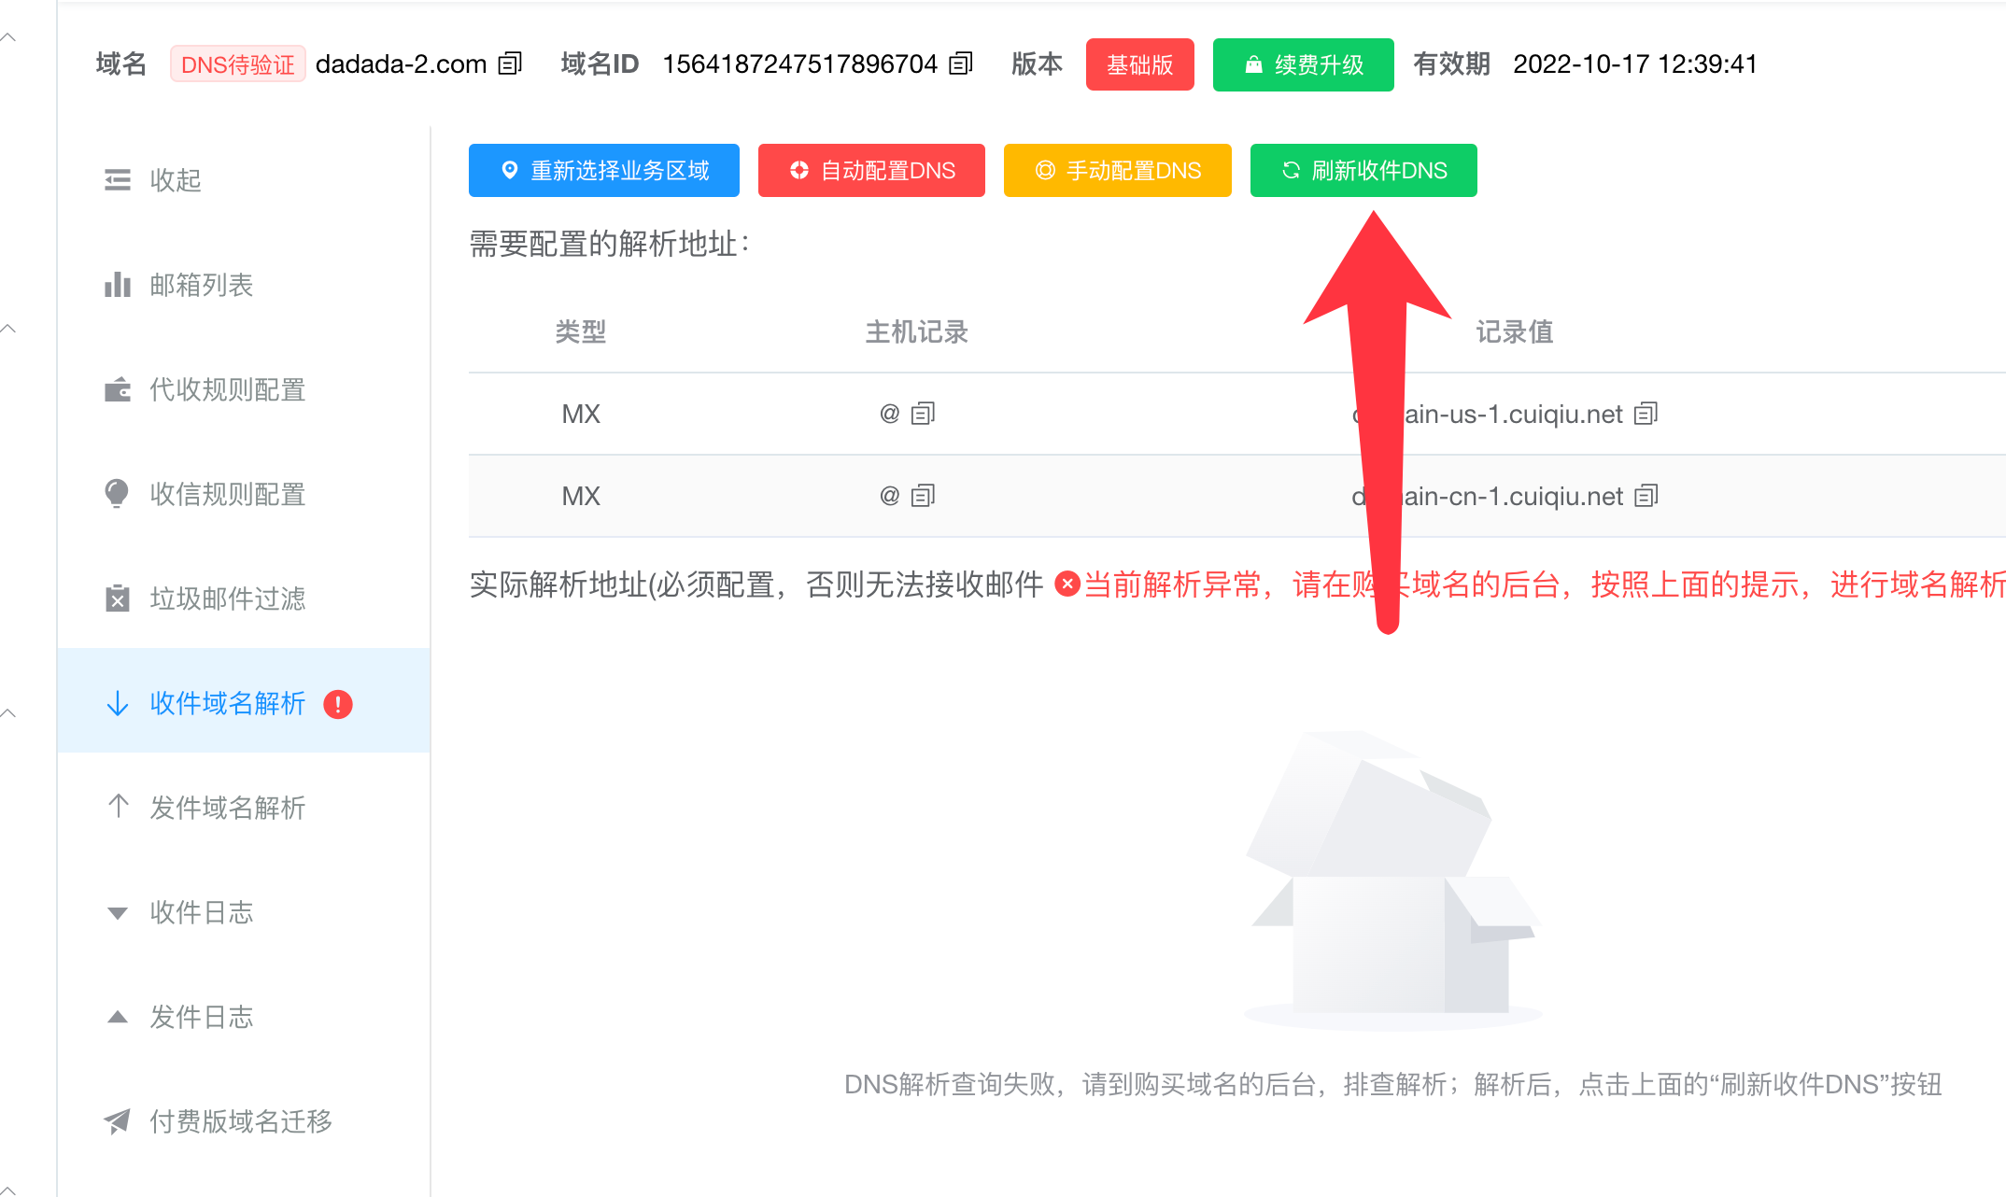Copy host record @ in second MX row
Screen dimensions: 2006x1197
923,496
